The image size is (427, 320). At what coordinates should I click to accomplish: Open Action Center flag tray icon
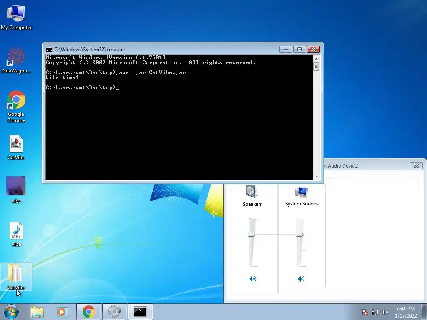point(364,312)
